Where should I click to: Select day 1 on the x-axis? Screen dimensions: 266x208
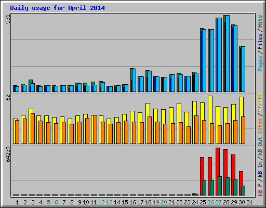point(17,202)
